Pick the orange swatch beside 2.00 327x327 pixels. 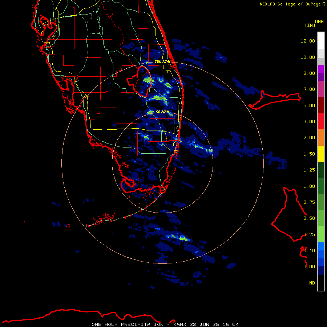pyautogui.click(x=321, y=138)
